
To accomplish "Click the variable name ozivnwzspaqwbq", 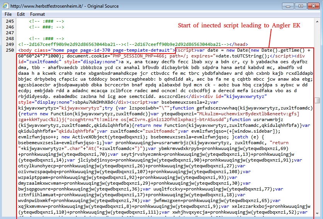I will pyautogui.click(x=37, y=172).
